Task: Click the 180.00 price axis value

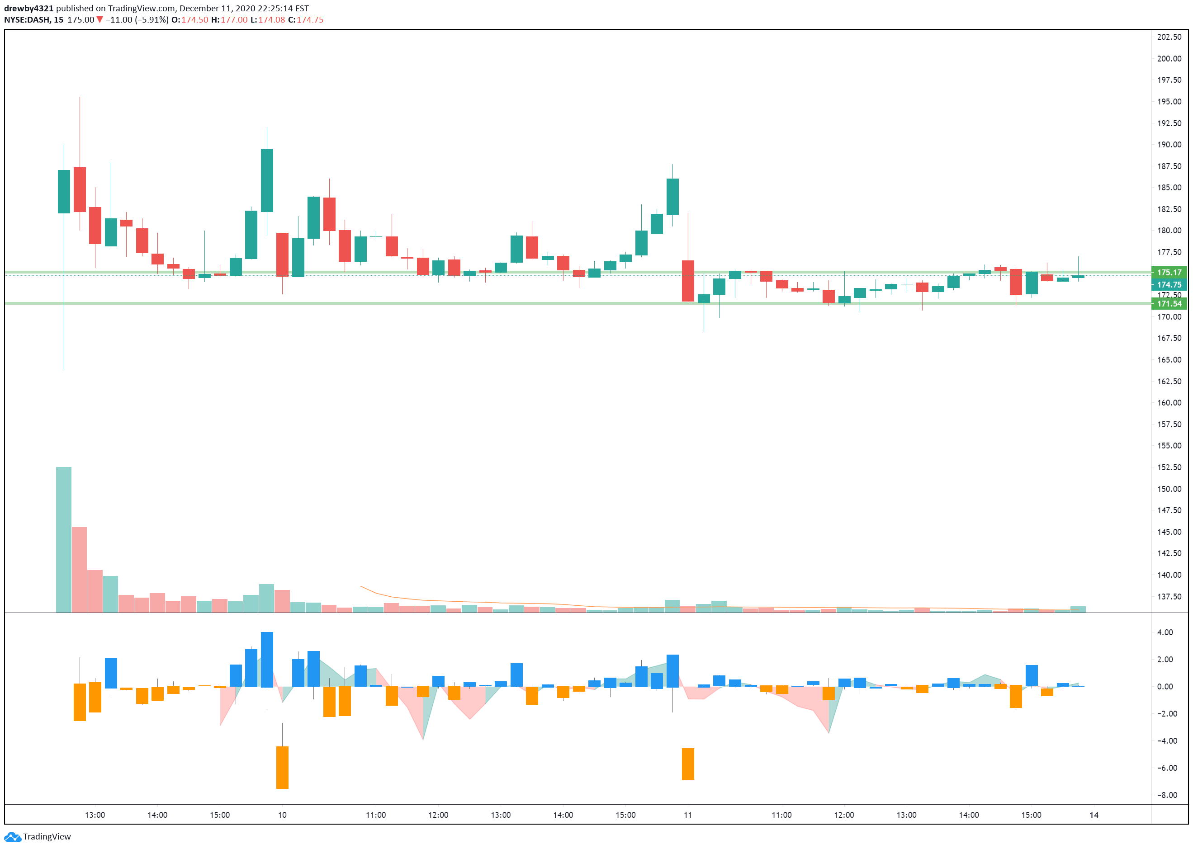Action: tap(1169, 231)
